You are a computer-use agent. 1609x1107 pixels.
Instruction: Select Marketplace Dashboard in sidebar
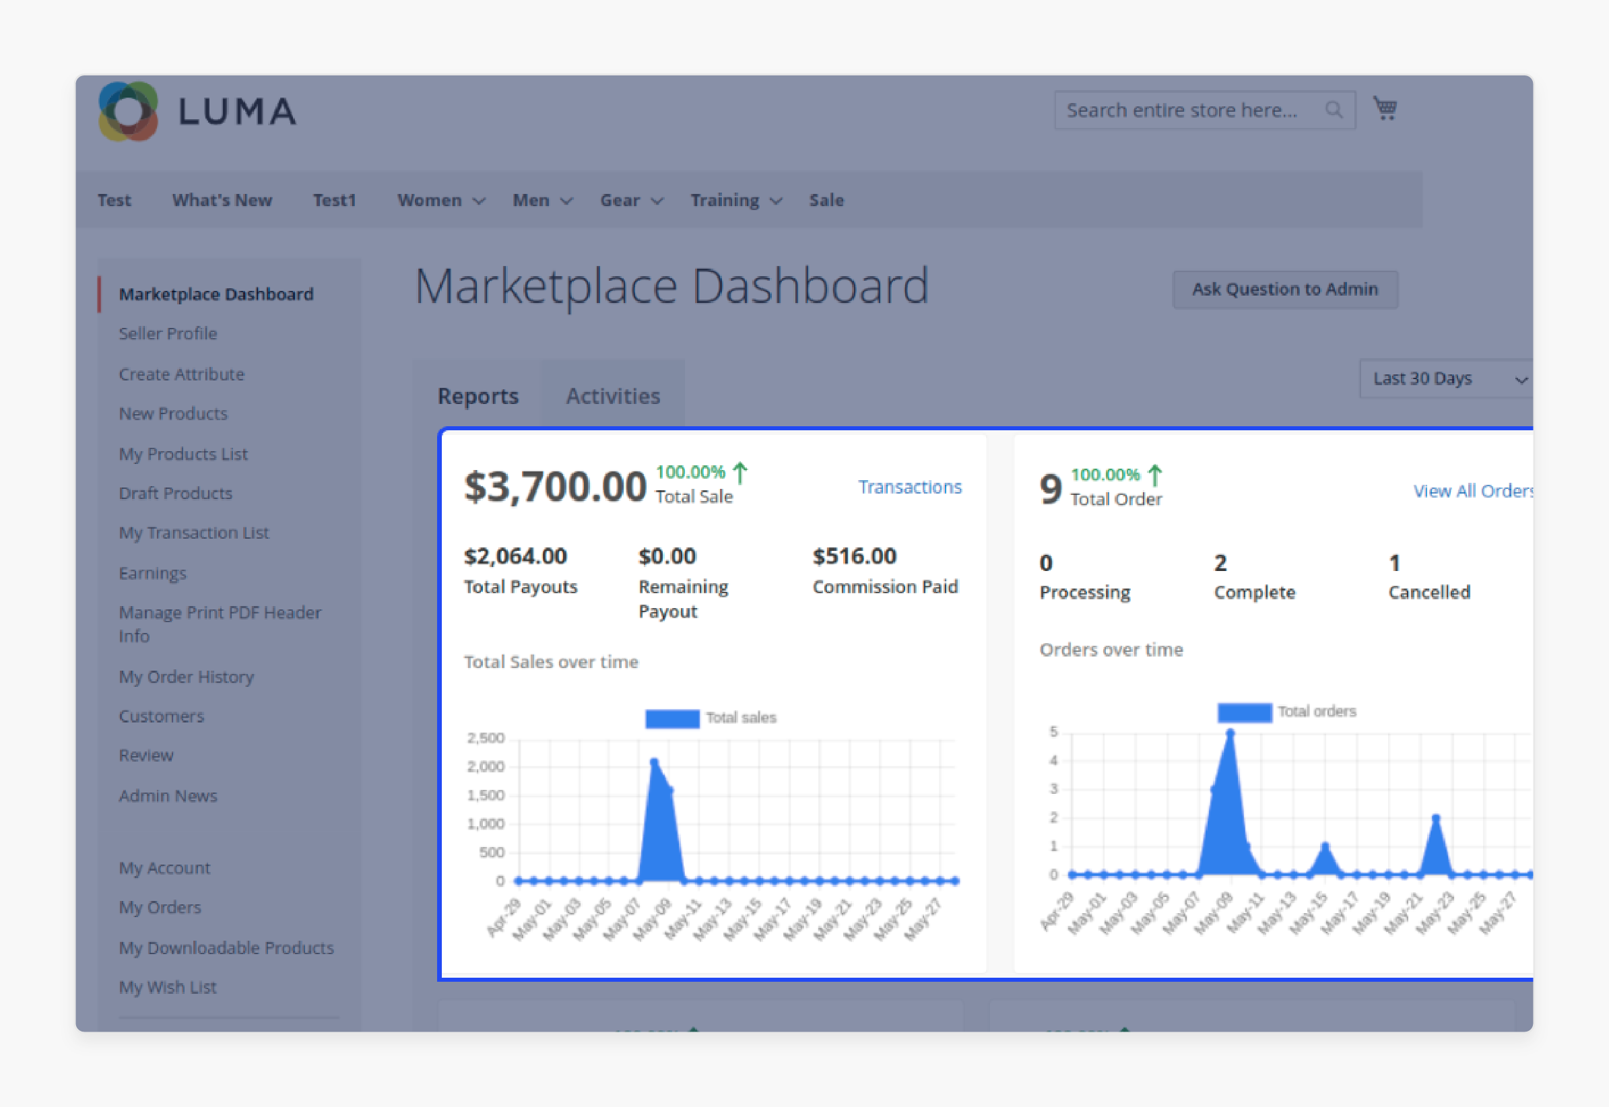[216, 294]
